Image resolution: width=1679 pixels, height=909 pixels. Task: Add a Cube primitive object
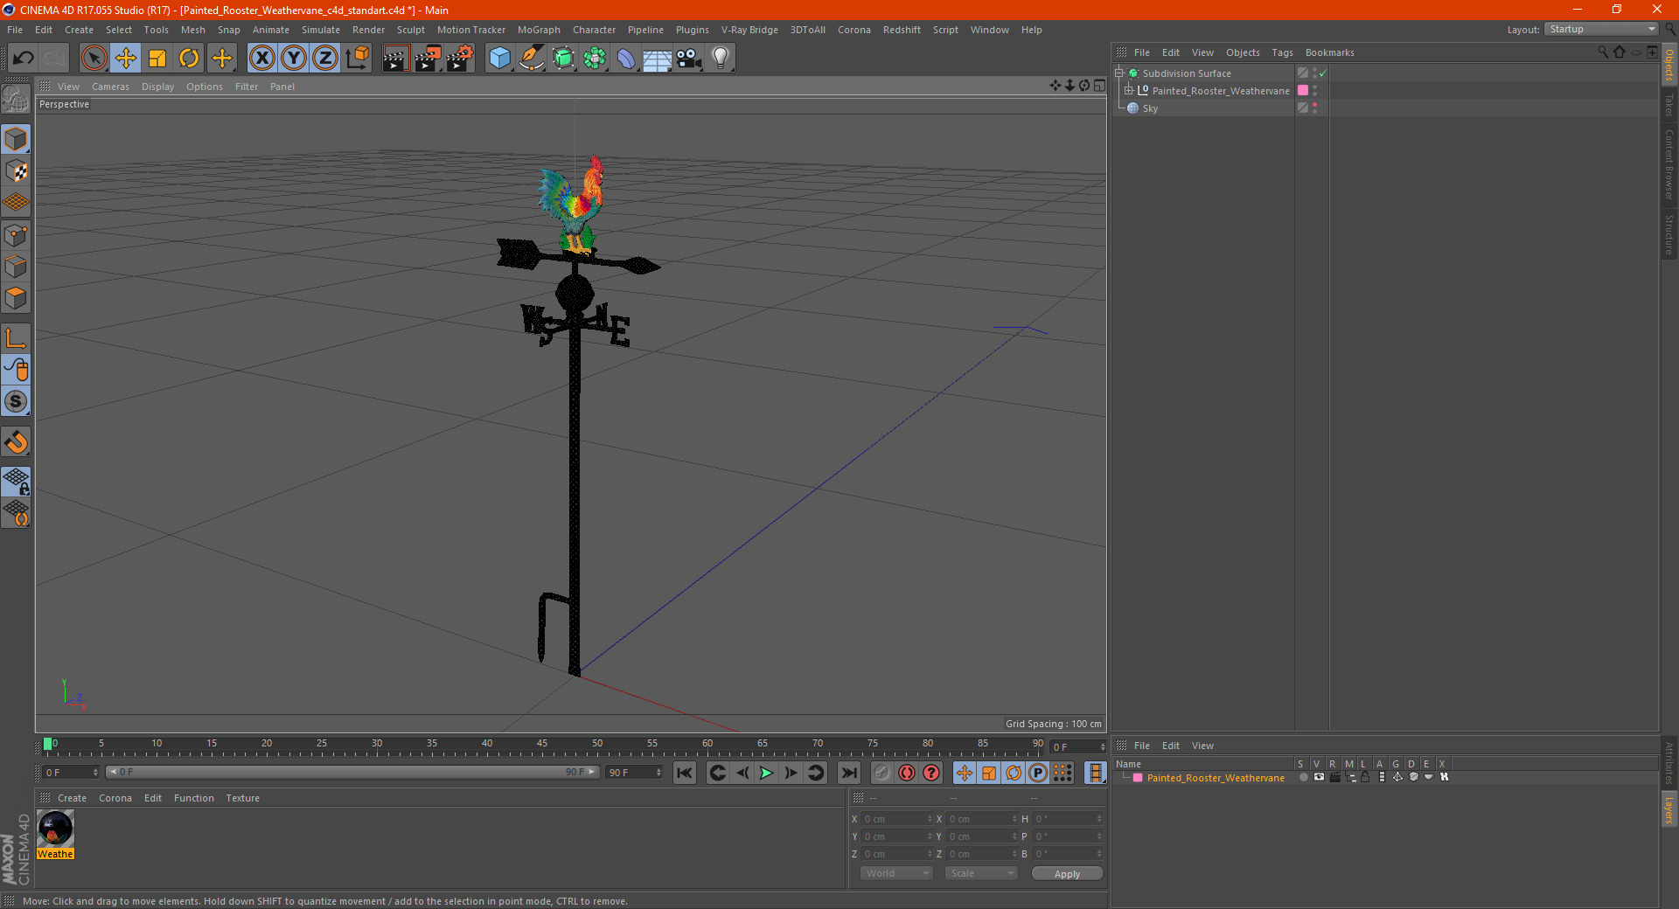499,59
